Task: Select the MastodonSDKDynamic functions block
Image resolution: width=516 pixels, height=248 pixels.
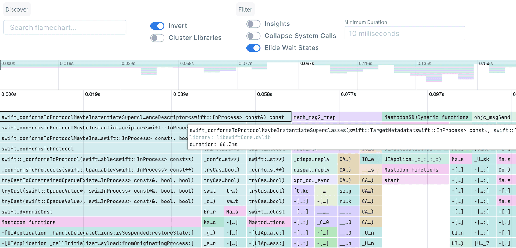Action: point(426,117)
